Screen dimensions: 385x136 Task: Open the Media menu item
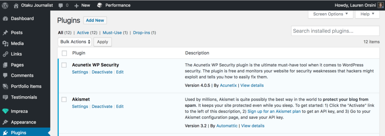click(17, 44)
